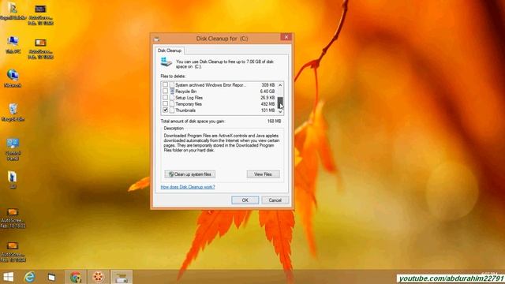Launch Internet Explorer from the taskbar
The height and width of the screenshot is (284, 505).
pyautogui.click(x=30, y=277)
